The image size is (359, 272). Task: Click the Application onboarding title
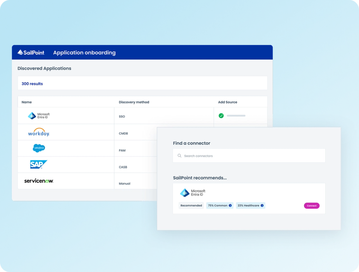(84, 53)
